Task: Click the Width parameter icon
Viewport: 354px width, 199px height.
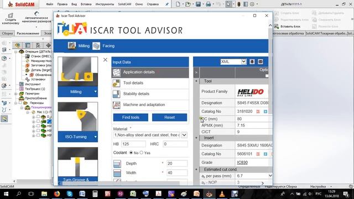Action: (117, 173)
